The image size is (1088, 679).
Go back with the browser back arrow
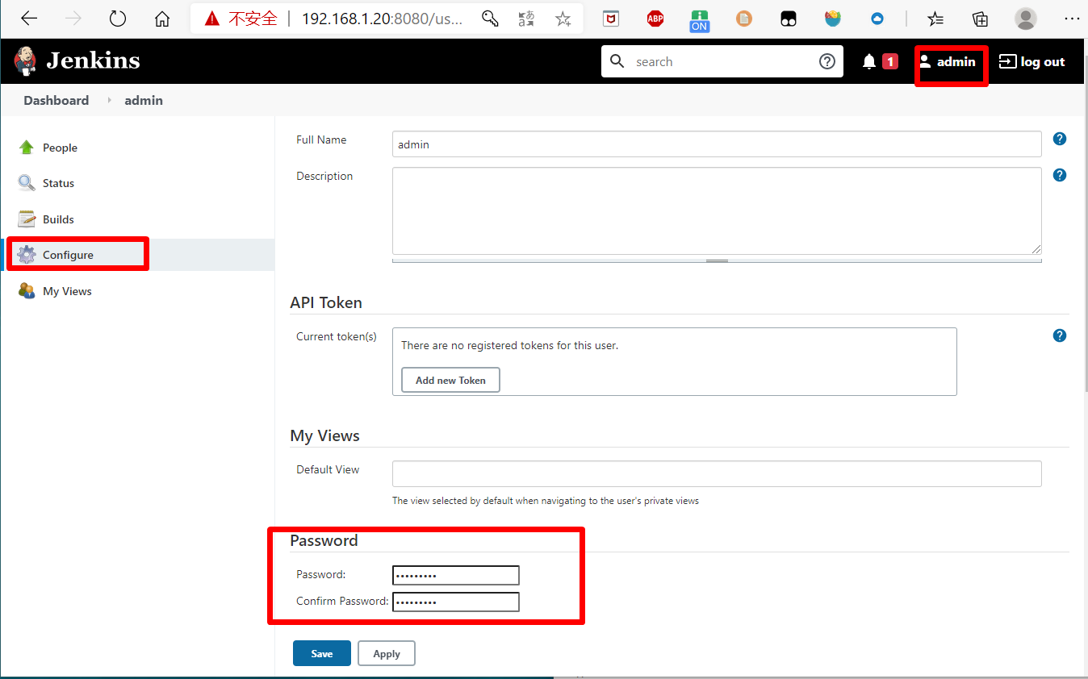(x=29, y=19)
